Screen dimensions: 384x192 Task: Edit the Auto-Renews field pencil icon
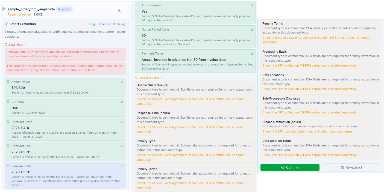252,5
